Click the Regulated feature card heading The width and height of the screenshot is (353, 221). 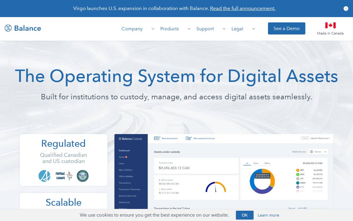click(64, 144)
